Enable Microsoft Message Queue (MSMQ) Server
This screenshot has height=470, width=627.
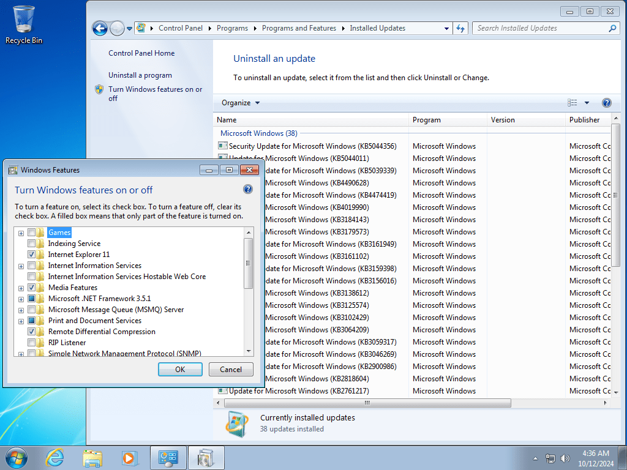31,309
